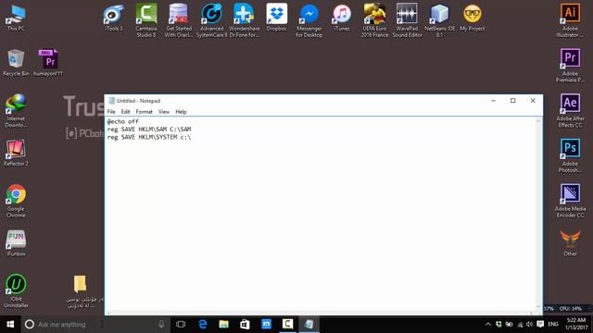Click at end of 'reg SAVE HKLM\SYSTEM c:\' line
The image size is (593, 333).
point(192,137)
